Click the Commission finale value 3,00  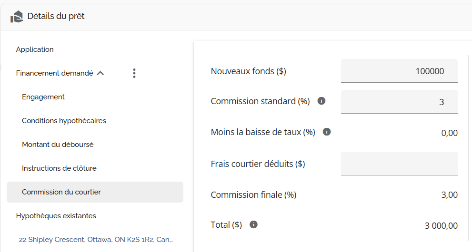(x=449, y=195)
